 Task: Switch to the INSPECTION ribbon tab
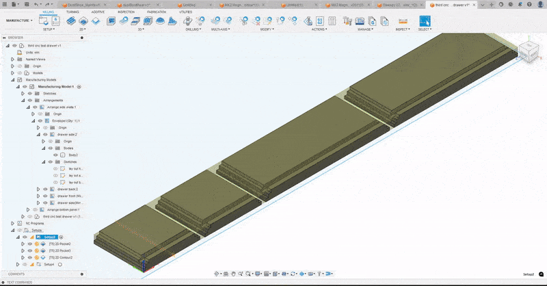click(x=126, y=12)
